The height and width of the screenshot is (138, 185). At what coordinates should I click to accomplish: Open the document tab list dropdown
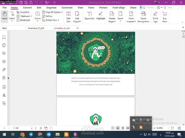(183, 27)
